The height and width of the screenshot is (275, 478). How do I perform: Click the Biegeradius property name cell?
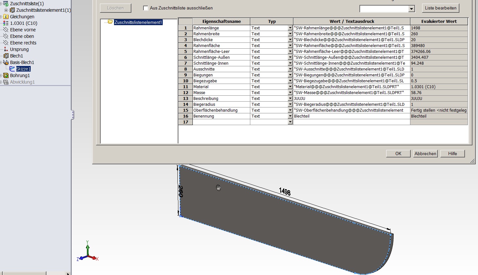[221, 105]
